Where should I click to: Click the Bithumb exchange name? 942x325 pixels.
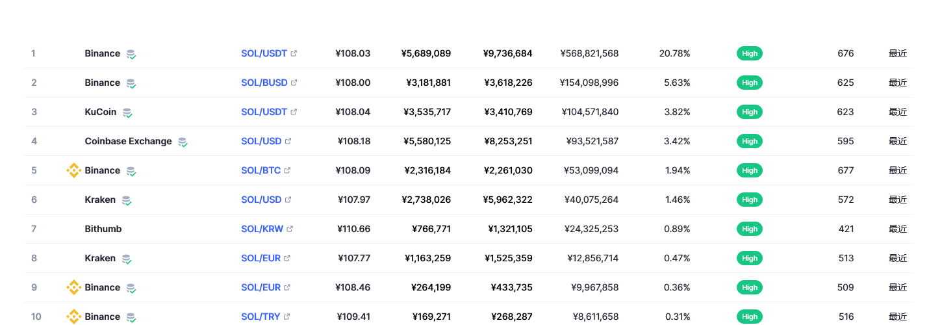click(103, 229)
